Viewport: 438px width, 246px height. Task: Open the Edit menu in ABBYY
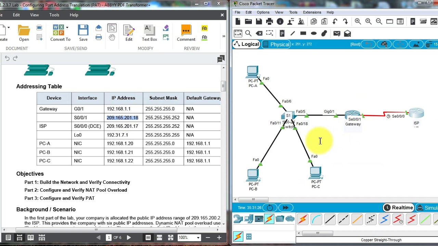(x=16, y=15)
